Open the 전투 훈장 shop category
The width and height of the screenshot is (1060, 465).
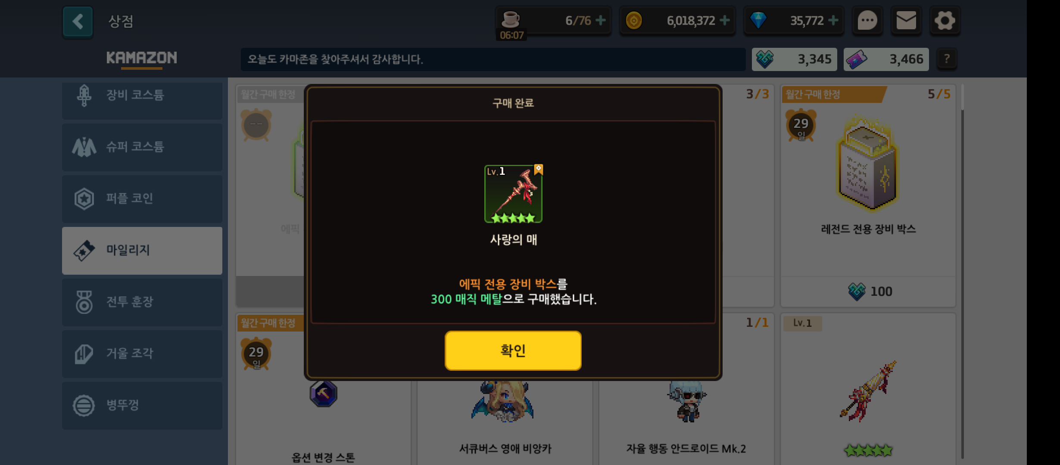[x=142, y=302]
